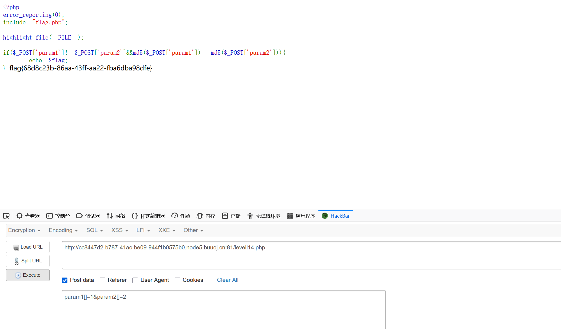The height and width of the screenshot is (329, 561).
Task: Click the error_reporting(0) code line
Action: pos(34,15)
